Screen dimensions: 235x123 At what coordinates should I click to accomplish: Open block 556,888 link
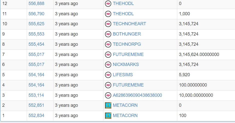click(36, 3)
